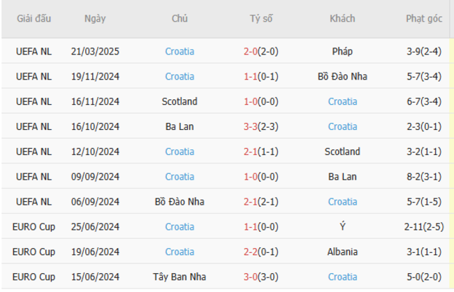Click the Albania team name
Image resolution: width=454 pixels, height=292 pixels.
point(342,251)
